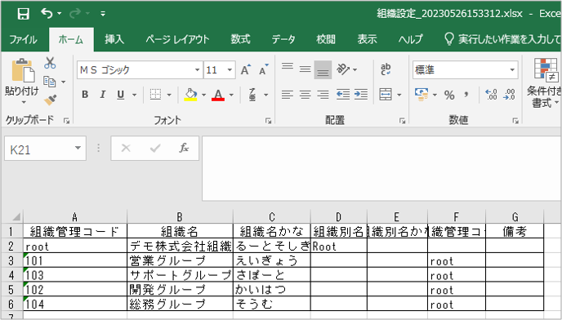Redo the last action with the redo arrow

[75, 14]
